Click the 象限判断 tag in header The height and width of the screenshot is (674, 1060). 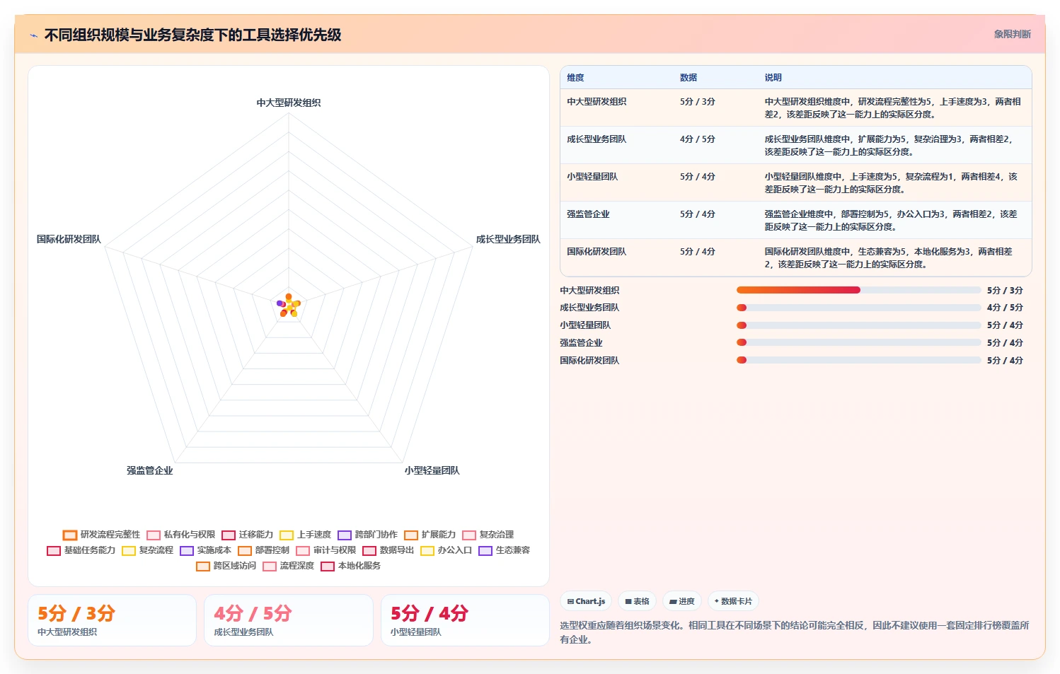pos(1012,34)
